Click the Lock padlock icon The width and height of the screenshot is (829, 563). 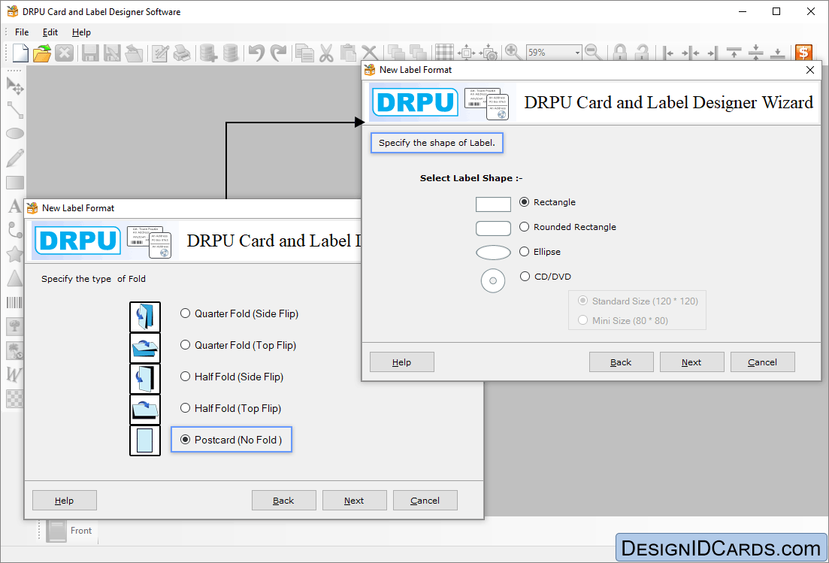[619, 53]
